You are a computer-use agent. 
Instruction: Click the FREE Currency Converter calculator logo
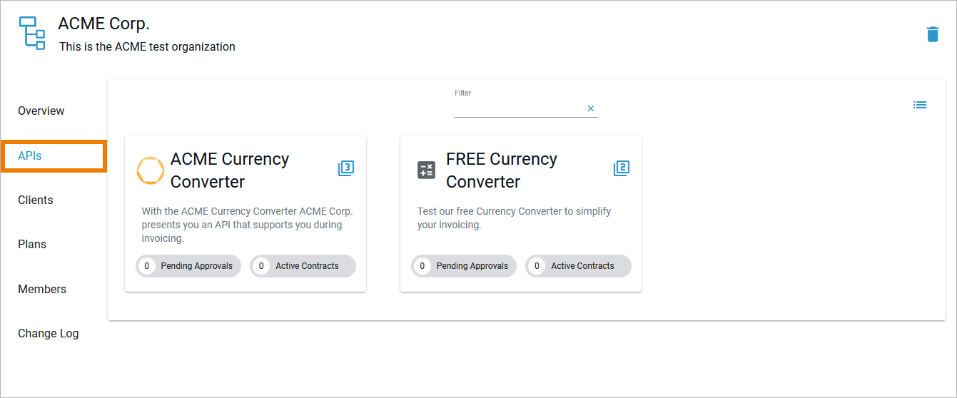(426, 170)
